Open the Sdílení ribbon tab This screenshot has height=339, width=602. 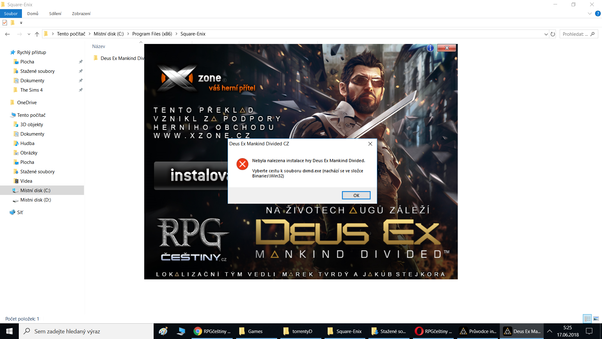pos(55,13)
